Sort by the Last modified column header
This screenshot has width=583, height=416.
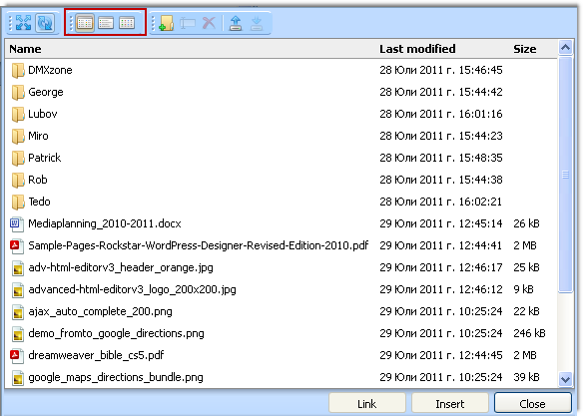point(417,49)
